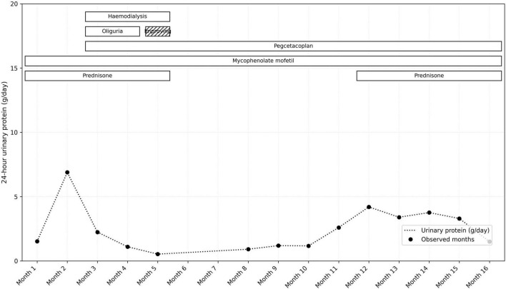
Task: Select the first Prednisone bar starting Month 1
Action: [x=97, y=76]
